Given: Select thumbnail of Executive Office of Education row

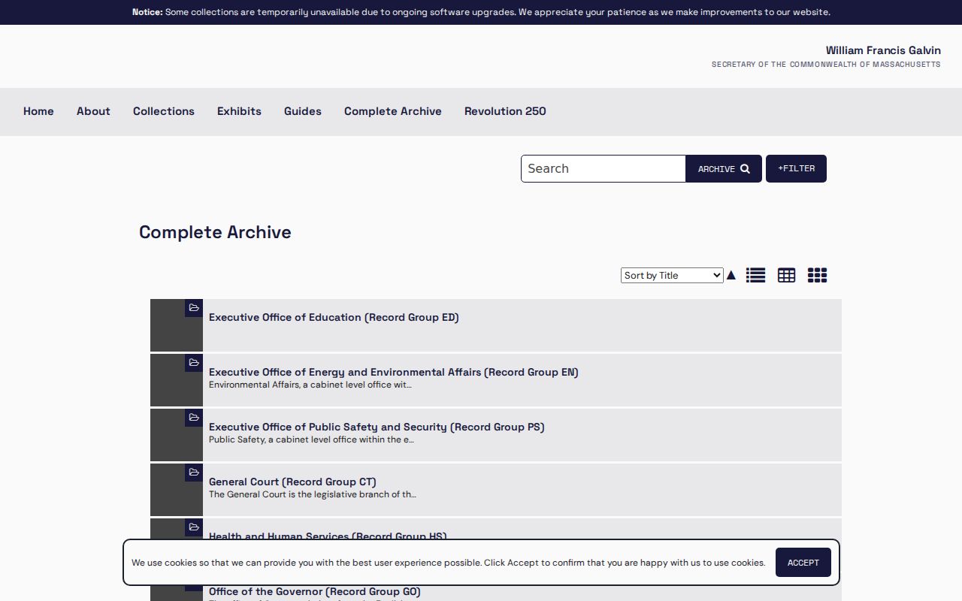Looking at the screenshot, I should click(177, 325).
